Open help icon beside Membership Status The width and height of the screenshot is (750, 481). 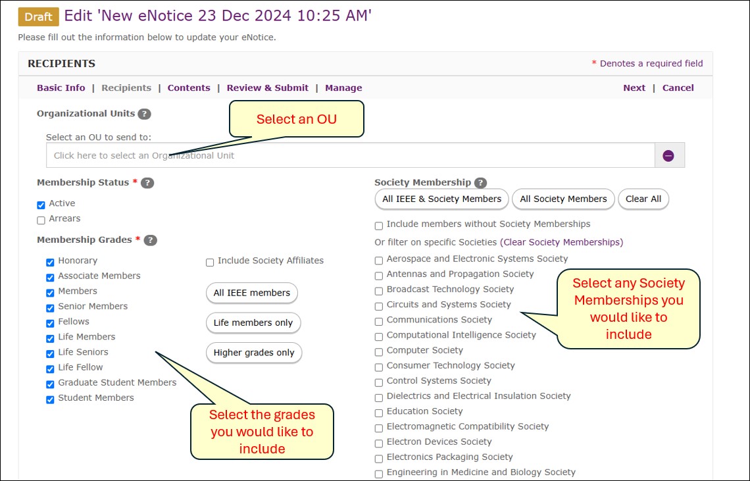(147, 183)
